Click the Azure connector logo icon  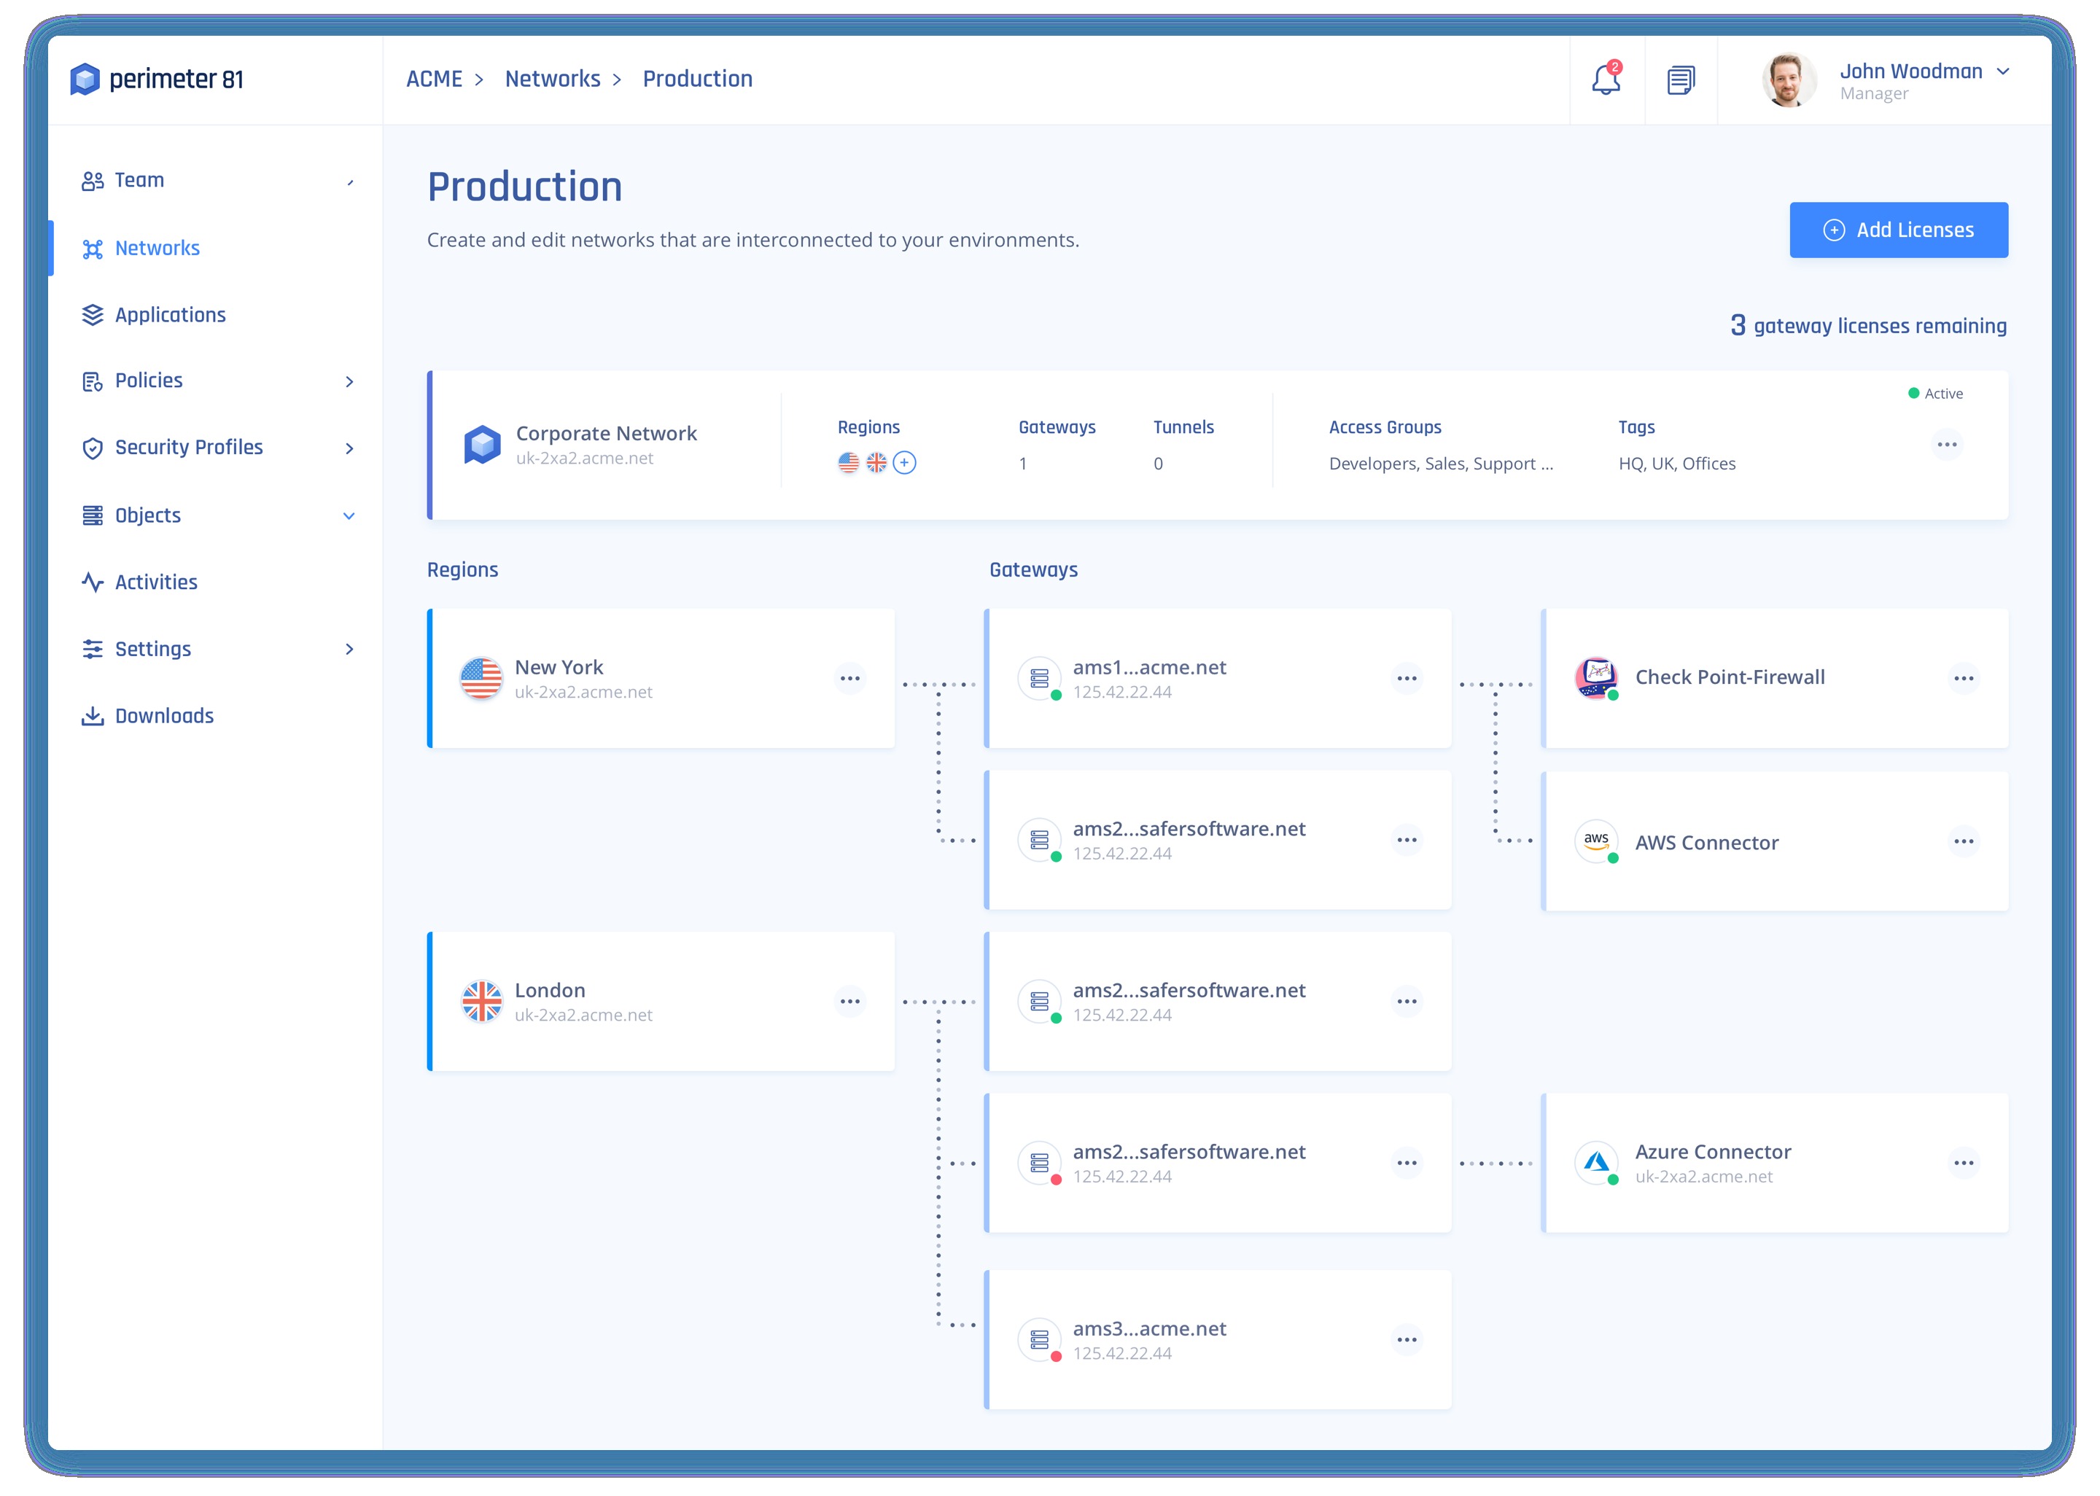click(1596, 1163)
